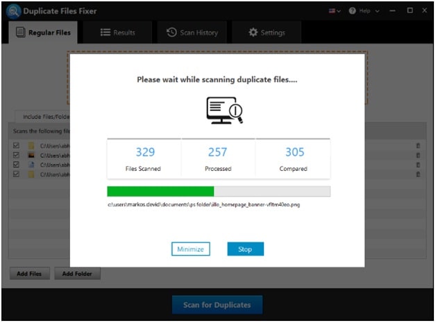Switch to the Regular Files tab
Screen dimensions: 436x323
(43, 33)
